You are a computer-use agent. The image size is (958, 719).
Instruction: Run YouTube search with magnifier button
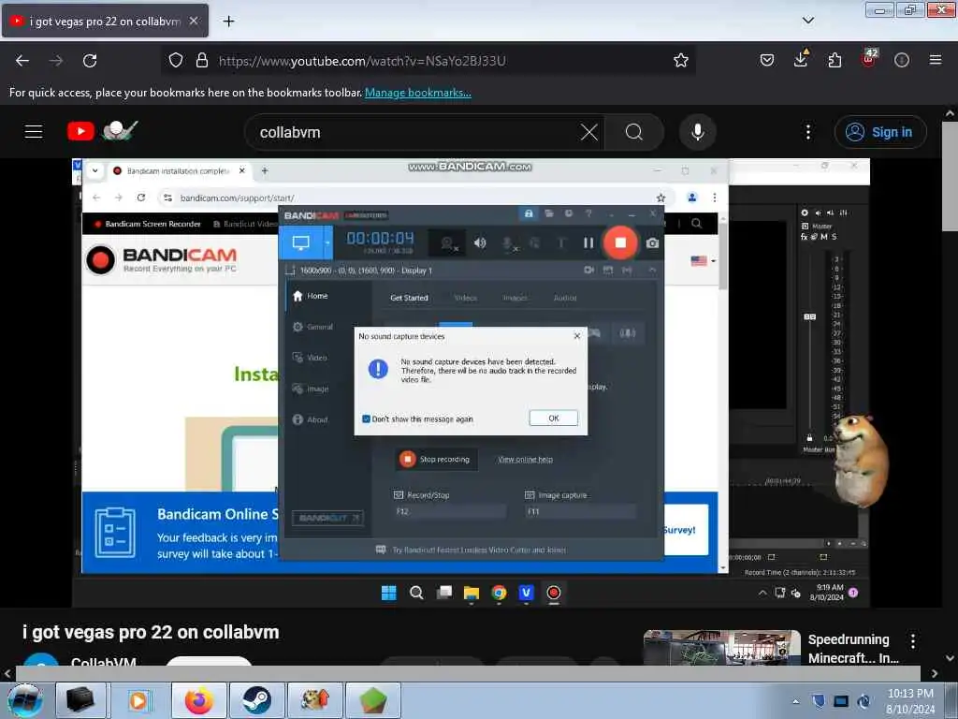click(x=634, y=132)
